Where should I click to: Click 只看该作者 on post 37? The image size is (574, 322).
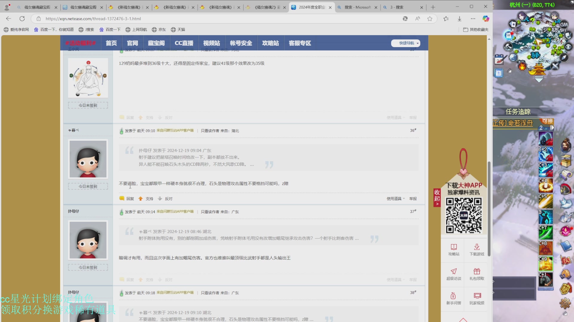(x=210, y=212)
